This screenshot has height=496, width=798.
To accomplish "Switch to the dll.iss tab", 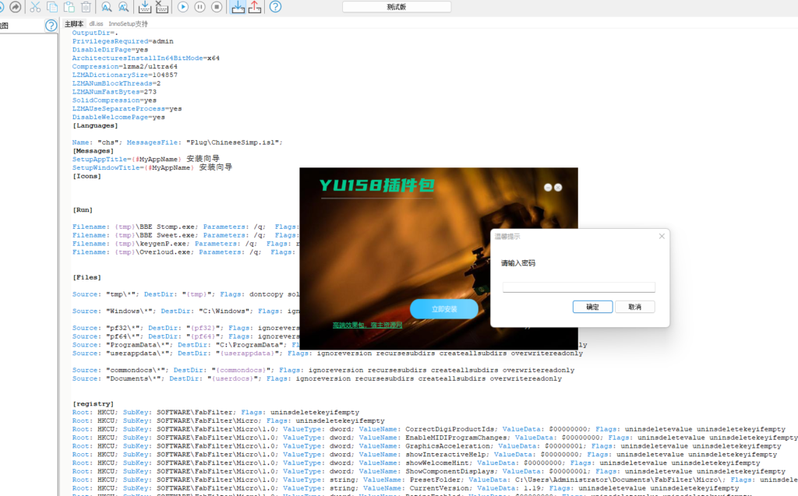I will coord(96,24).
